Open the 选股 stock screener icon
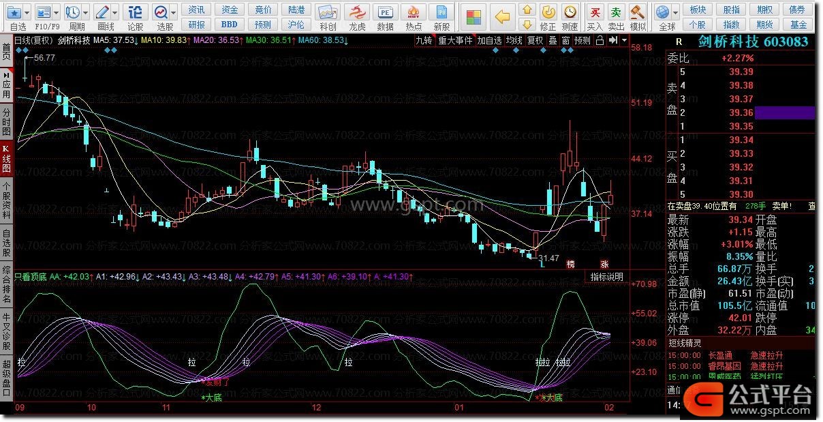Screen dimensions: 823x422 pos(161,12)
